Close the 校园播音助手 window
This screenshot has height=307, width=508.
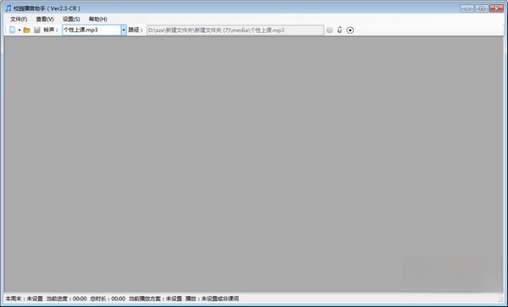(496, 8)
